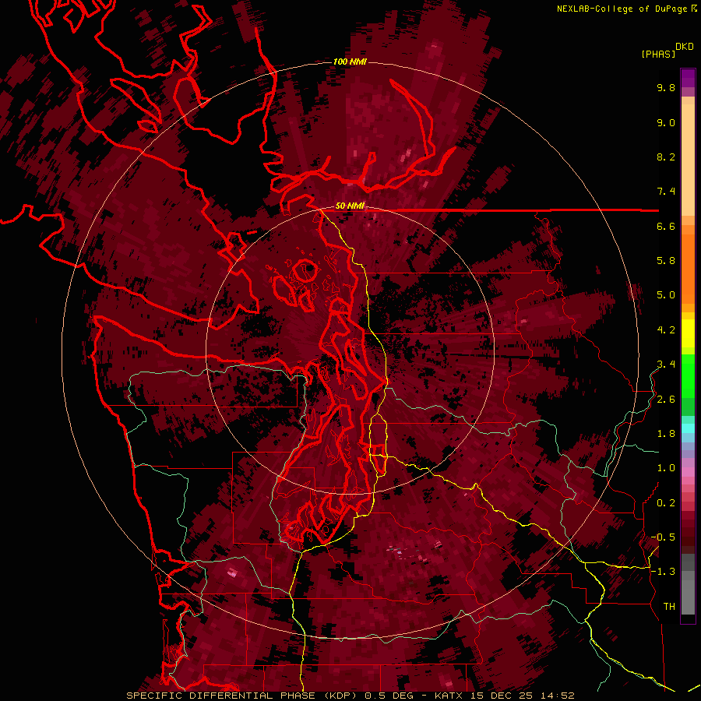Viewport: 701px width, 701px height.
Task: Select the 1.8 value on color scale
Action: pos(666,434)
